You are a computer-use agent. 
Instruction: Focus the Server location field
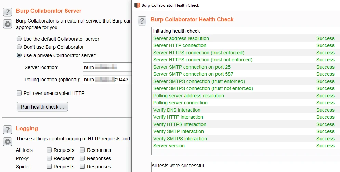coord(107,67)
